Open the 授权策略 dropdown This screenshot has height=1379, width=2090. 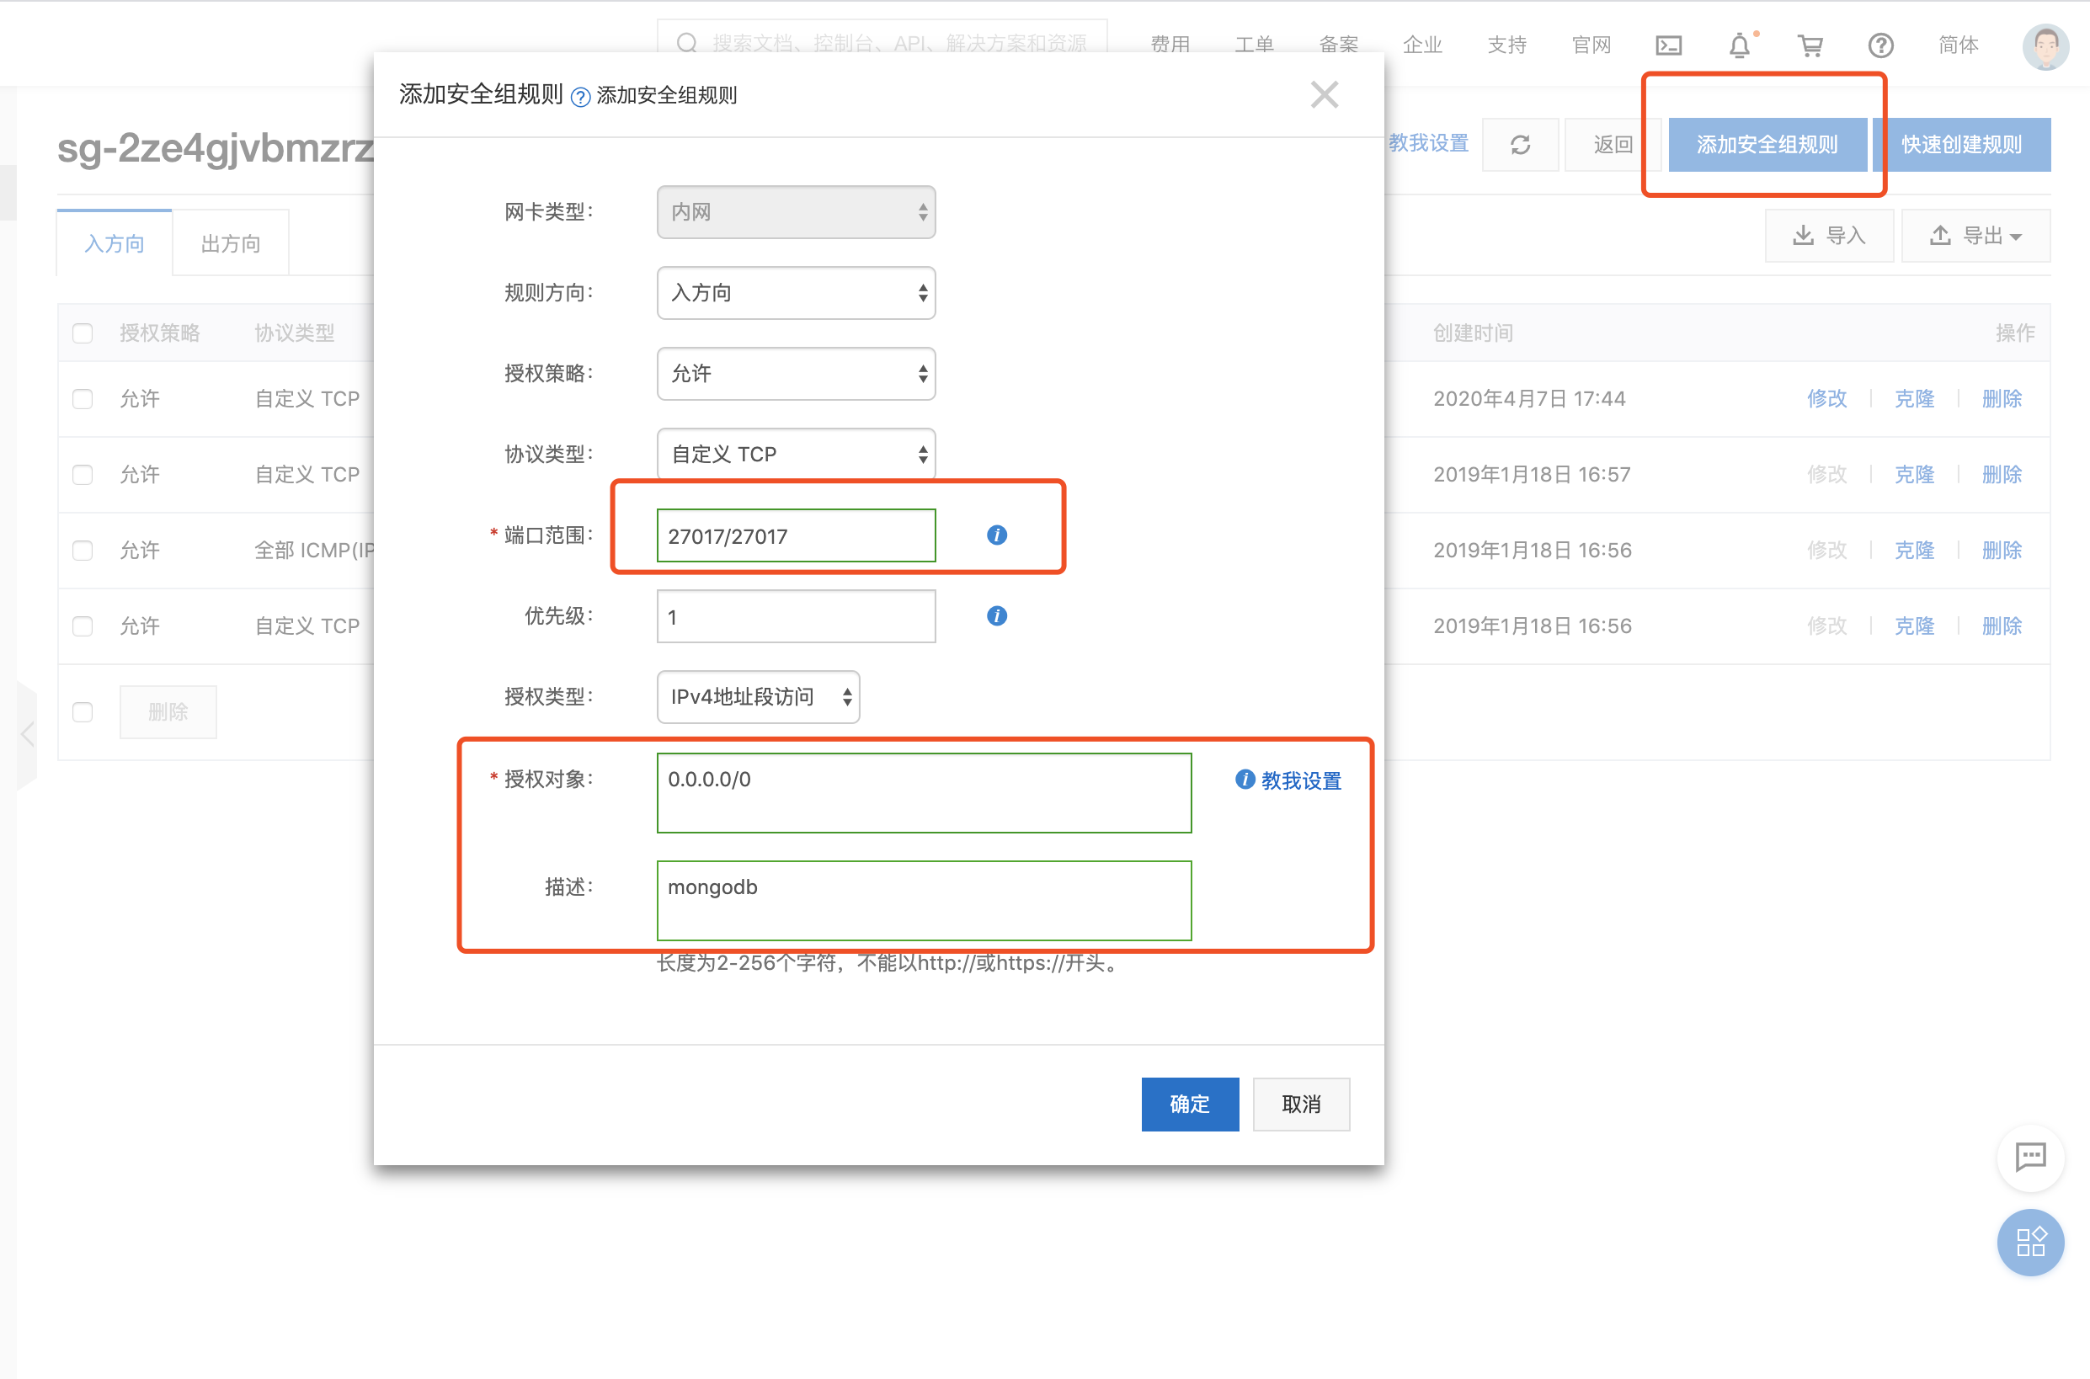(x=796, y=374)
